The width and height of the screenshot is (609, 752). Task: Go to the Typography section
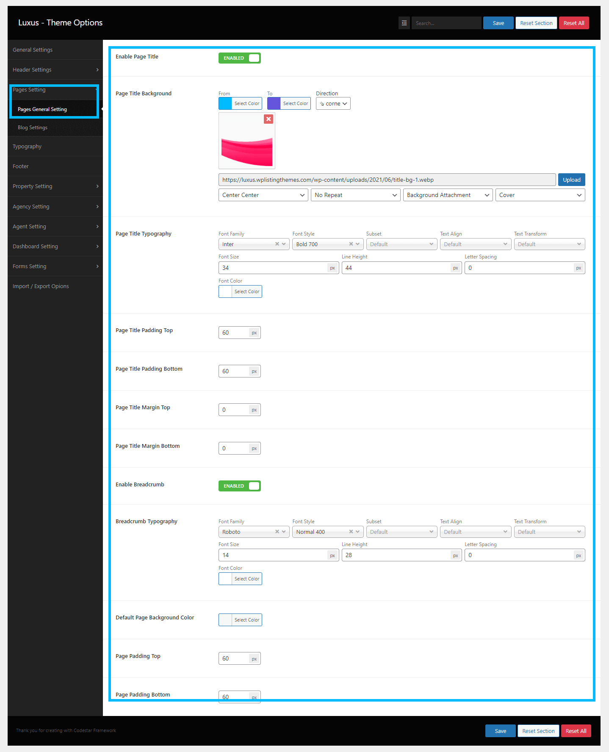[27, 147]
